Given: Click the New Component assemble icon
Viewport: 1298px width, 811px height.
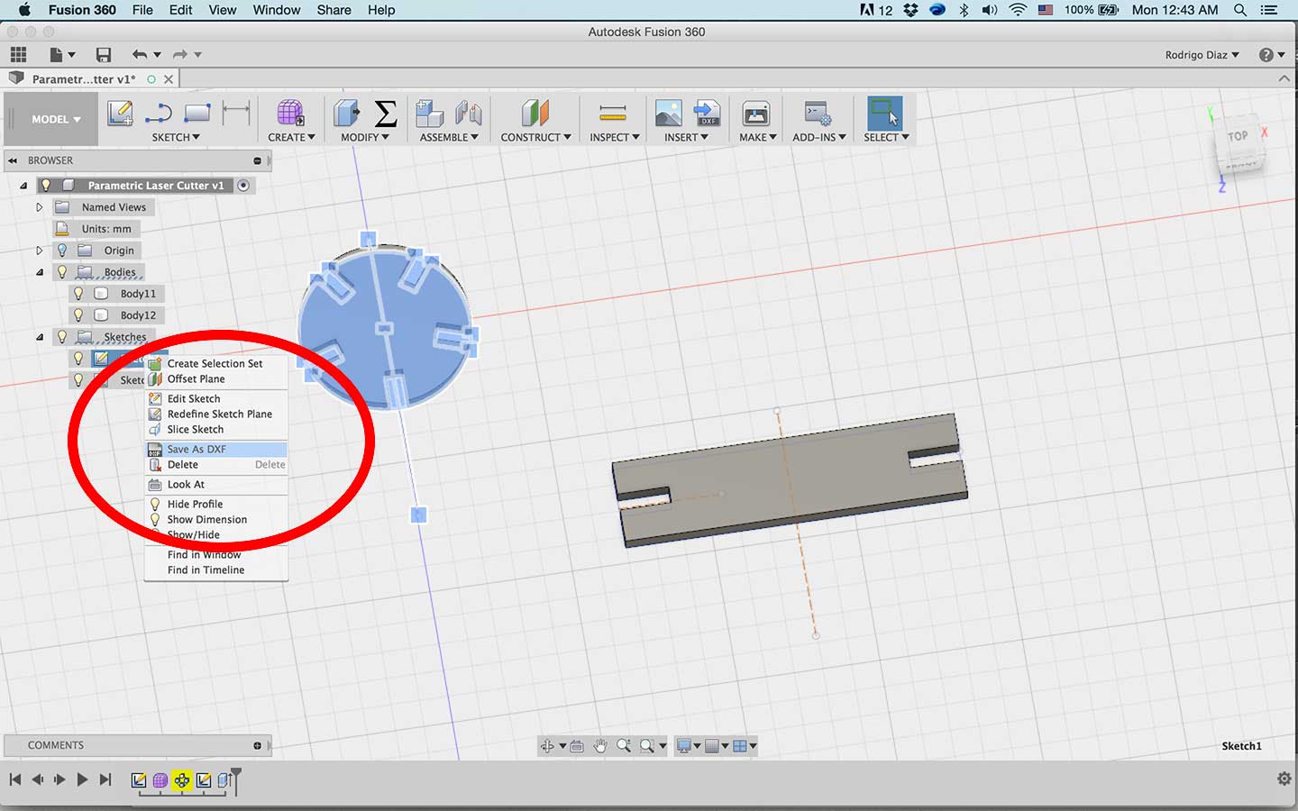Looking at the screenshot, I should pos(429,114).
